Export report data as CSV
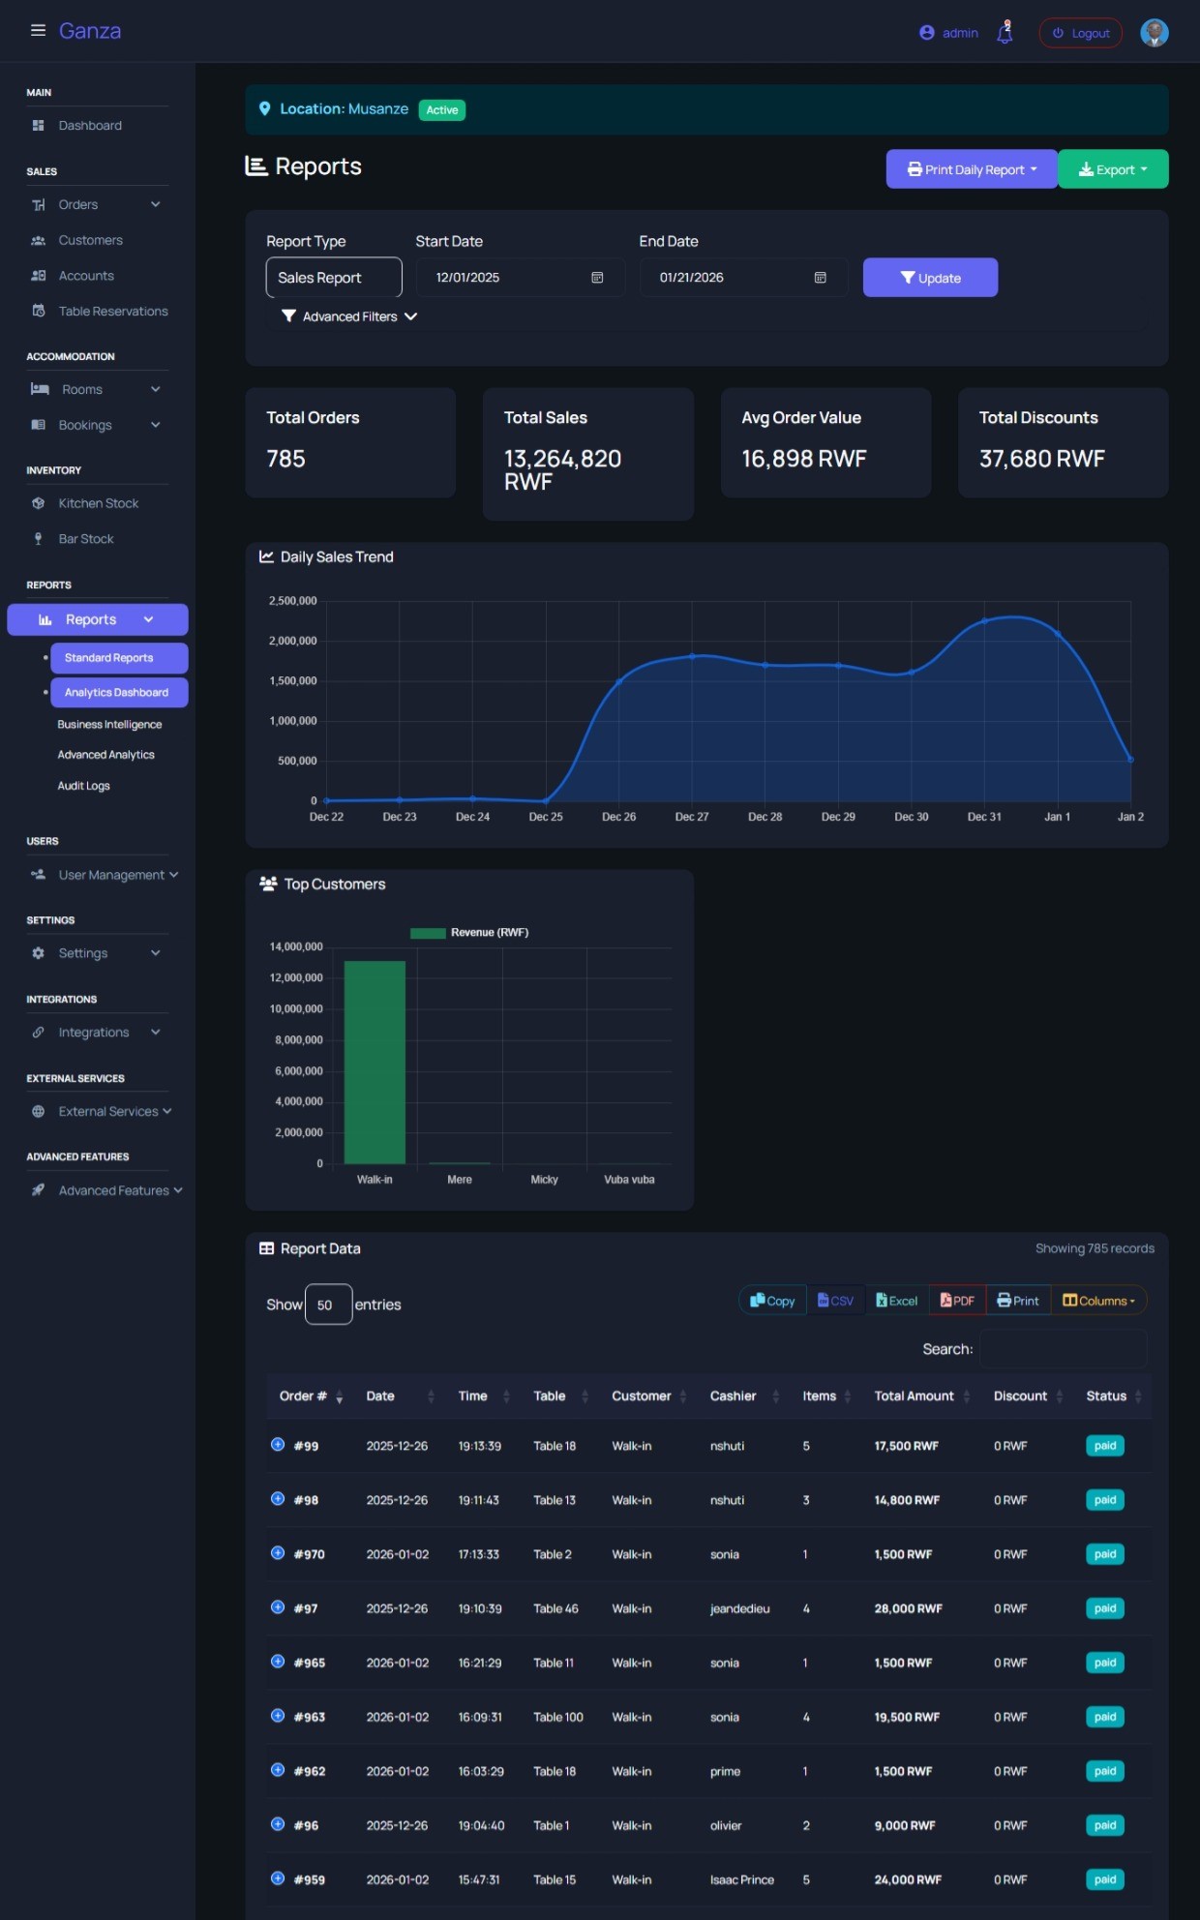Viewport: 1200px width, 1920px height. [836, 1302]
